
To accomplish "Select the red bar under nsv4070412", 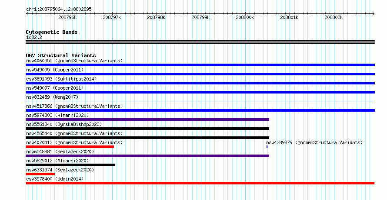I will 70,147.
